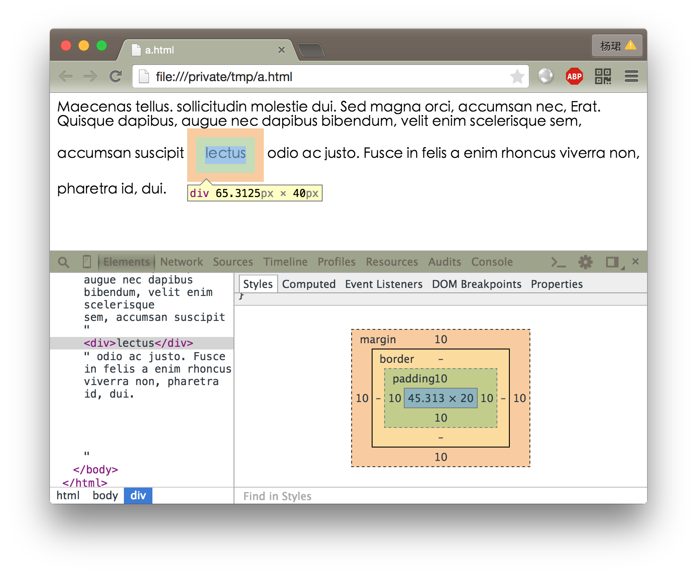This screenshot has width=697, height=575.
Task: Change DevTools dock side
Action: click(613, 262)
